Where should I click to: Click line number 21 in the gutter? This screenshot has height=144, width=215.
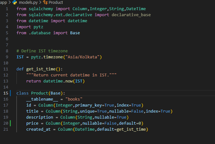pos(6,129)
